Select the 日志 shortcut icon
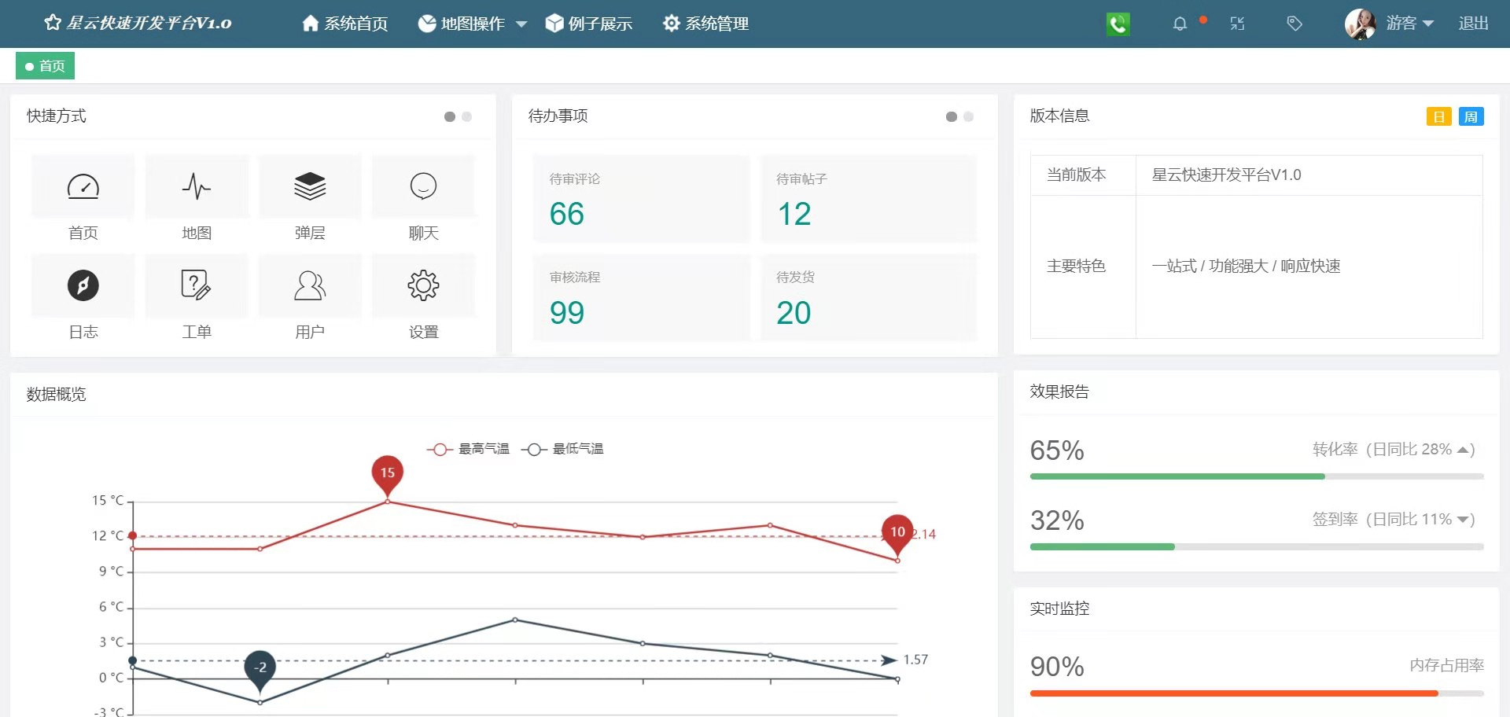Image resolution: width=1510 pixels, height=717 pixels. point(83,286)
